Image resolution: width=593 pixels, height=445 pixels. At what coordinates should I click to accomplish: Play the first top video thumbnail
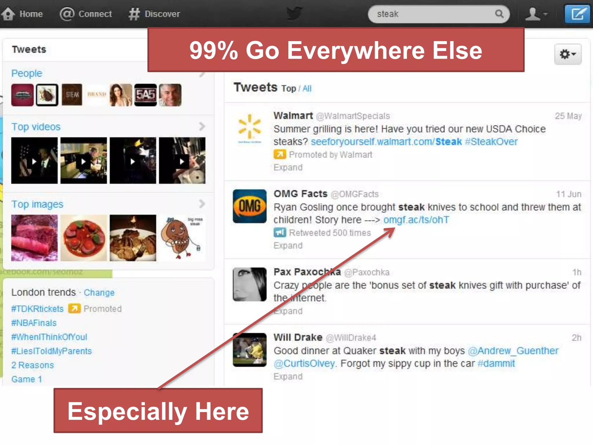pos(34,161)
